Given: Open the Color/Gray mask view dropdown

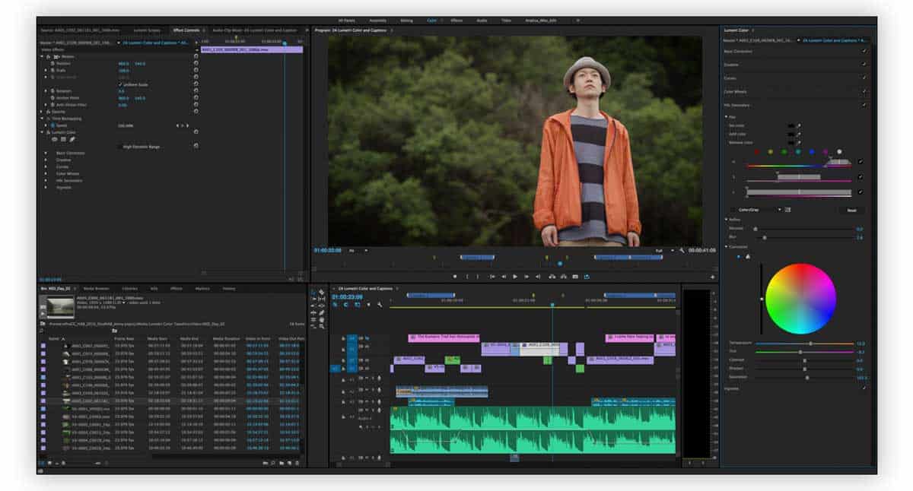Looking at the screenshot, I should click(x=761, y=210).
